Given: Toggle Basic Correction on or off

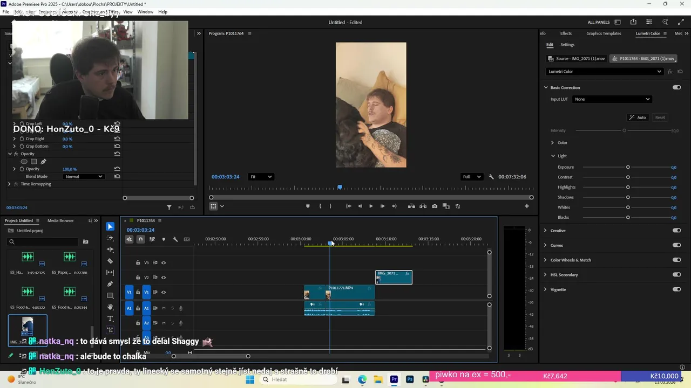Looking at the screenshot, I should [676, 87].
